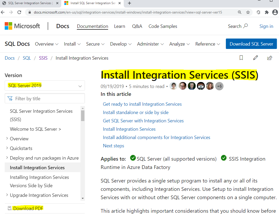Click the Docs header link
Viewport: 279px width, 214px height.
pos(63,26)
